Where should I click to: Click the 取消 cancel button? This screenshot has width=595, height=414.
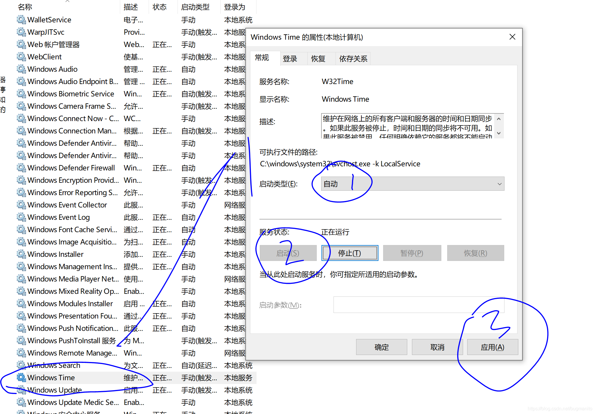click(x=437, y=347)
